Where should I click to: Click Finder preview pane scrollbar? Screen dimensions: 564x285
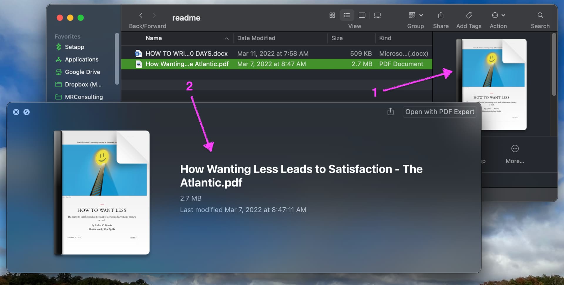tap(554, 64)
